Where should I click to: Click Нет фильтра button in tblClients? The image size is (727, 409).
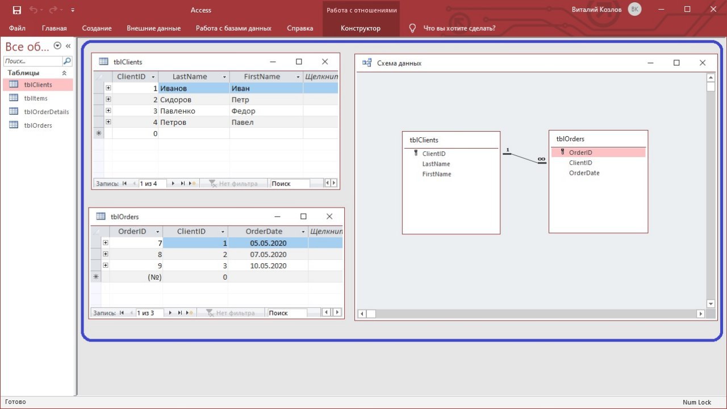(233, 184)
